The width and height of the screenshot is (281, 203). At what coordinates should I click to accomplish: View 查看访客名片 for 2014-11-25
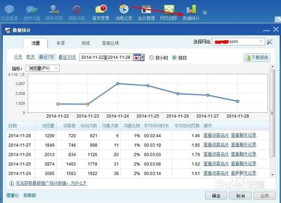click(216, 164)
